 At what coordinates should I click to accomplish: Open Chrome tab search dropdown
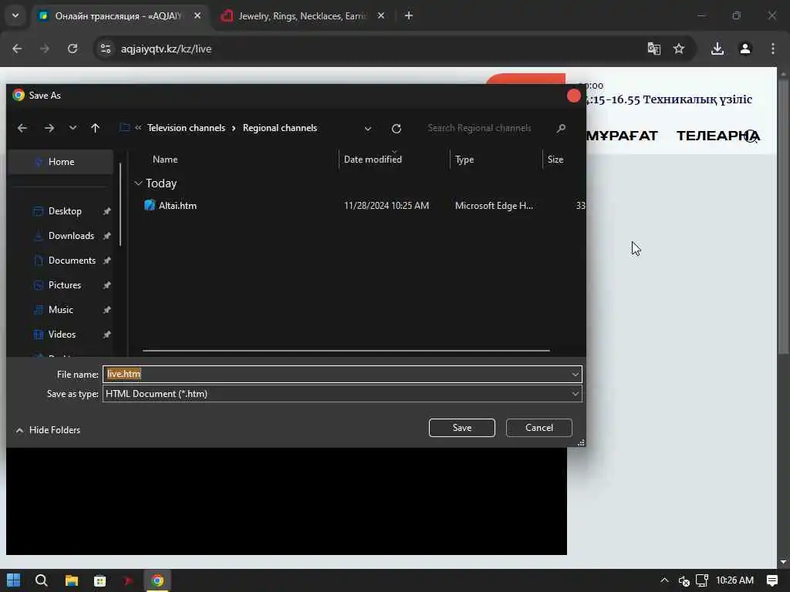15,15
